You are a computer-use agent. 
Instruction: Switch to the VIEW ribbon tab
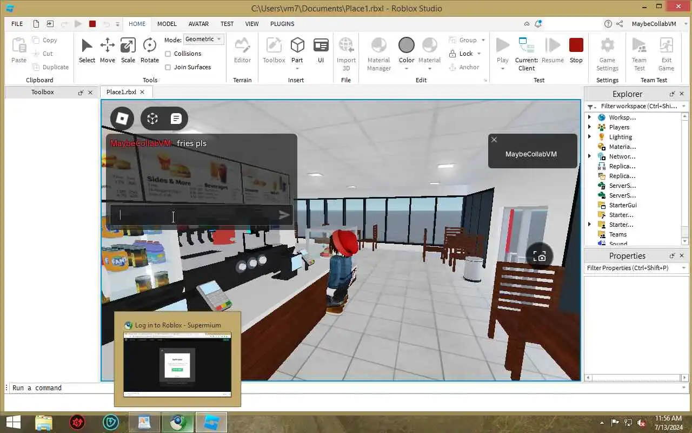coord(252,24)
